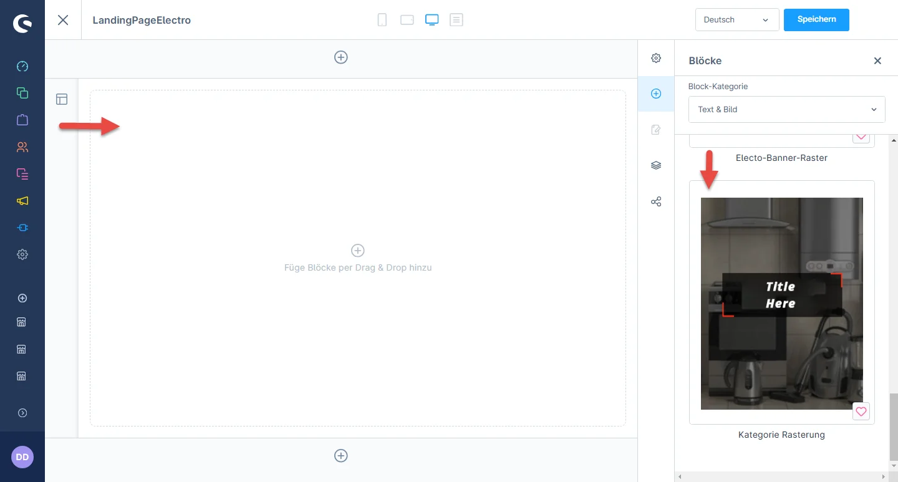Open the Customers icon in sidebar
The height and width of the screenshot is (482, 898).
click(x=22, y=147)
